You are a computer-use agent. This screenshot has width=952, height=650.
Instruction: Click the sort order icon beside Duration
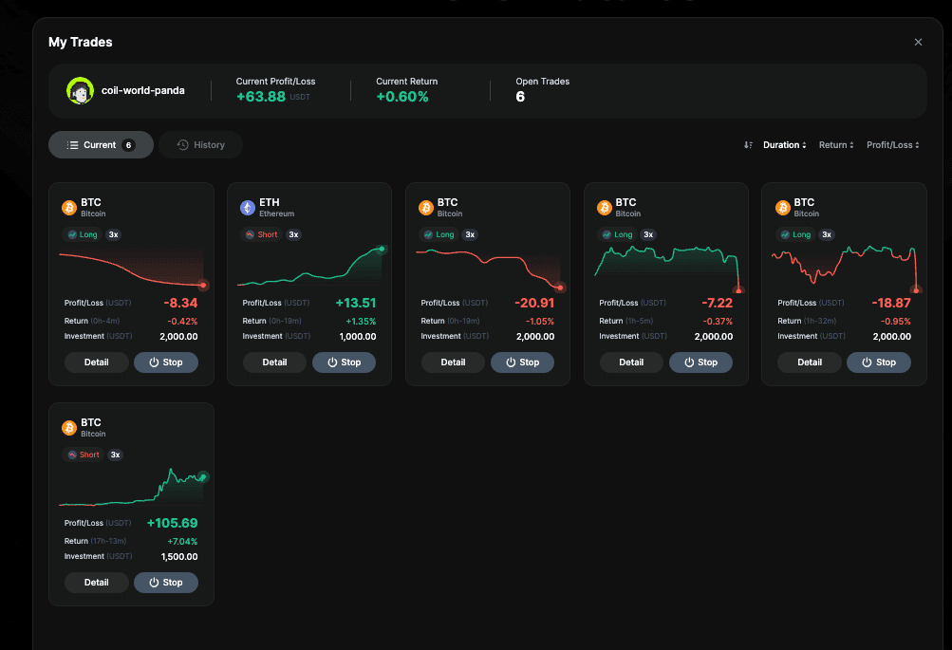coord(748,145)
